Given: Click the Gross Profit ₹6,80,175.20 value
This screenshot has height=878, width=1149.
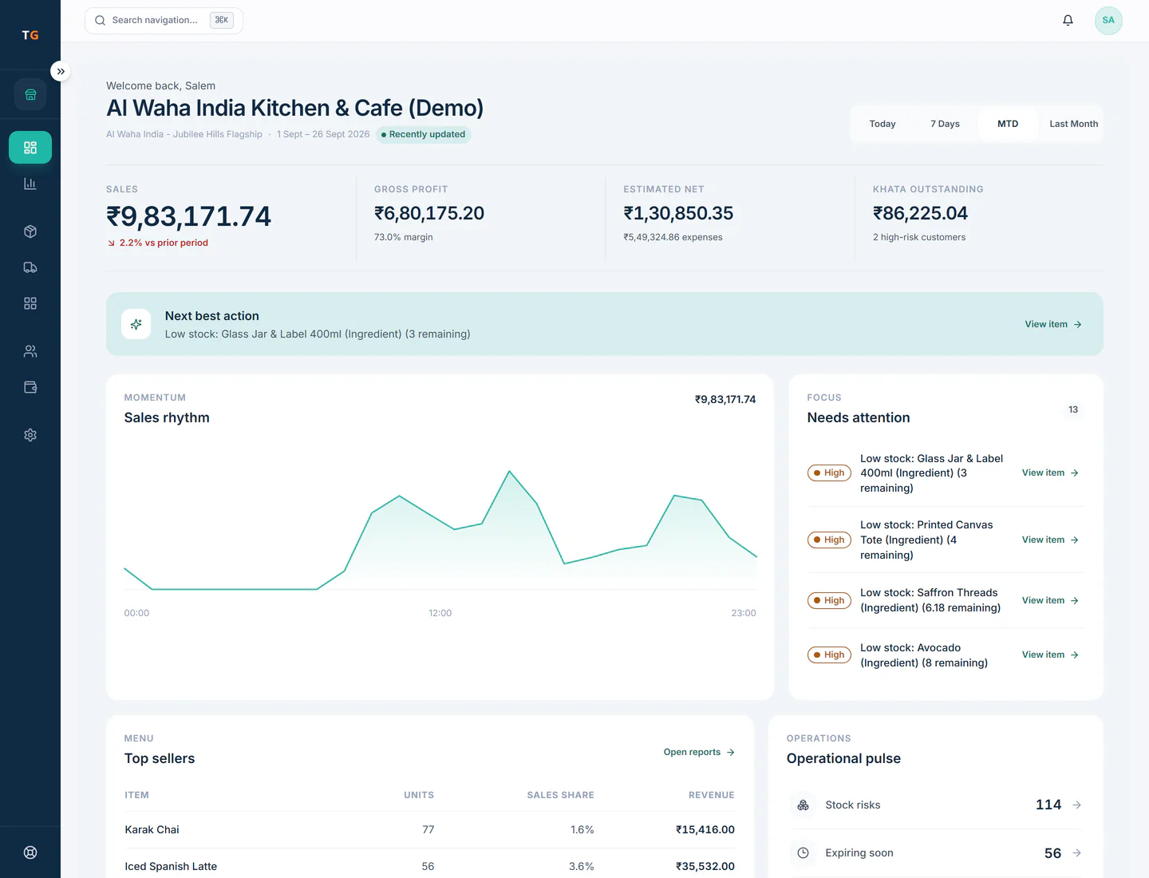Looking at the screenshot, I should (429, 213).
